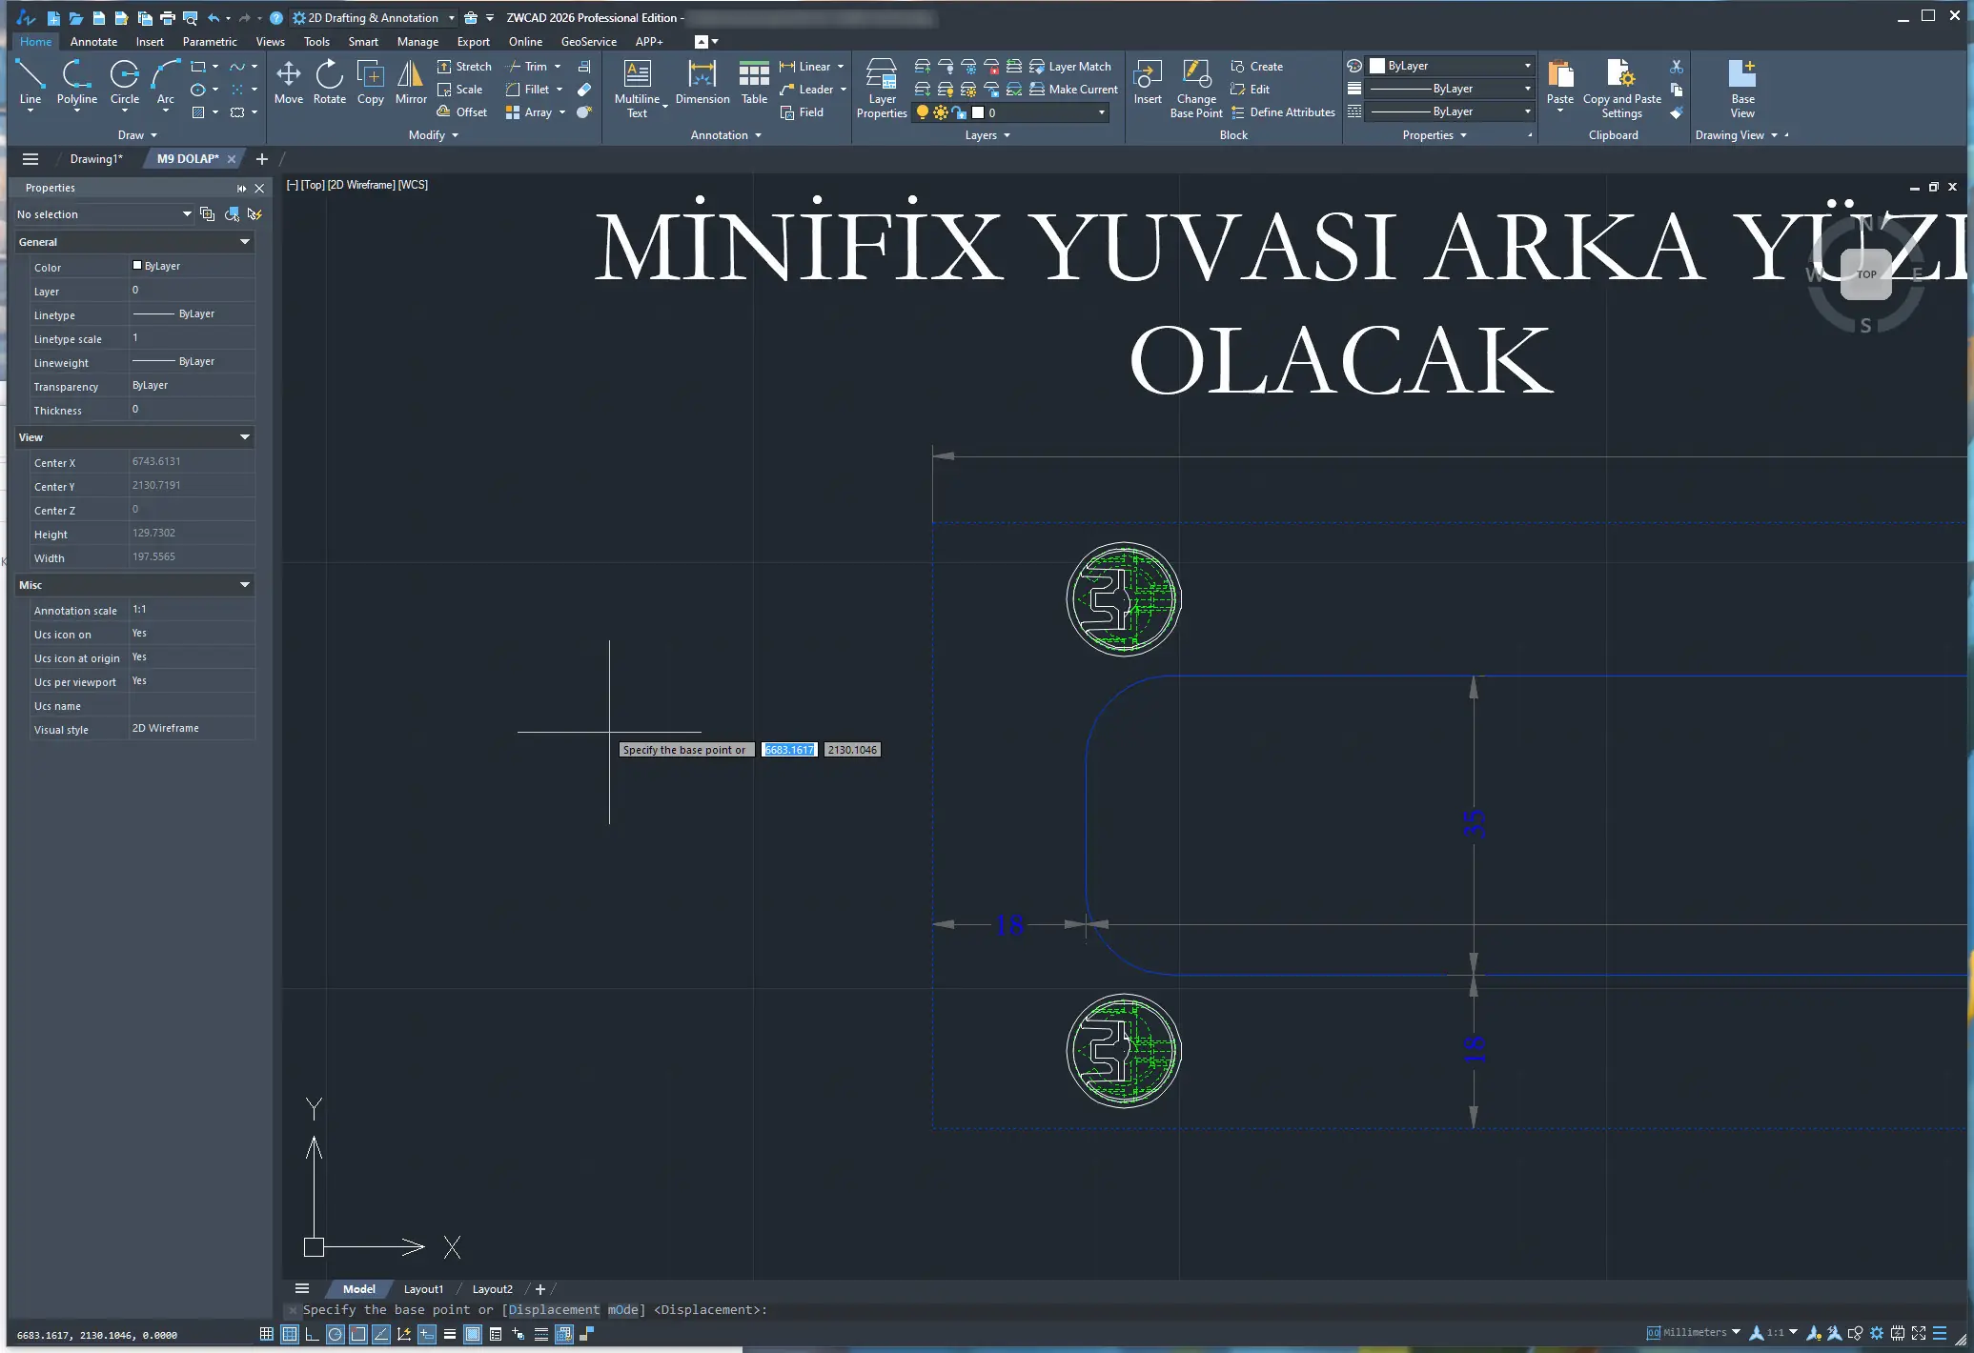The image size is (1974, 1353).
Task: Toggle polar tracking in status bar
Action: pos(336,1334)
